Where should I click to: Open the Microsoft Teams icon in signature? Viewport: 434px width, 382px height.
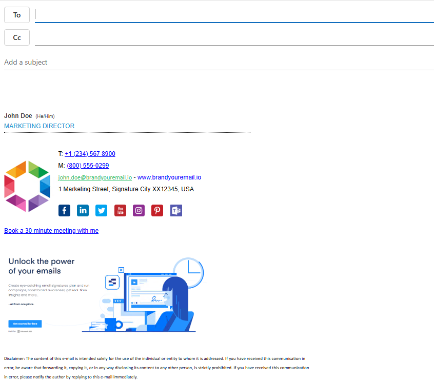[176, 211]
